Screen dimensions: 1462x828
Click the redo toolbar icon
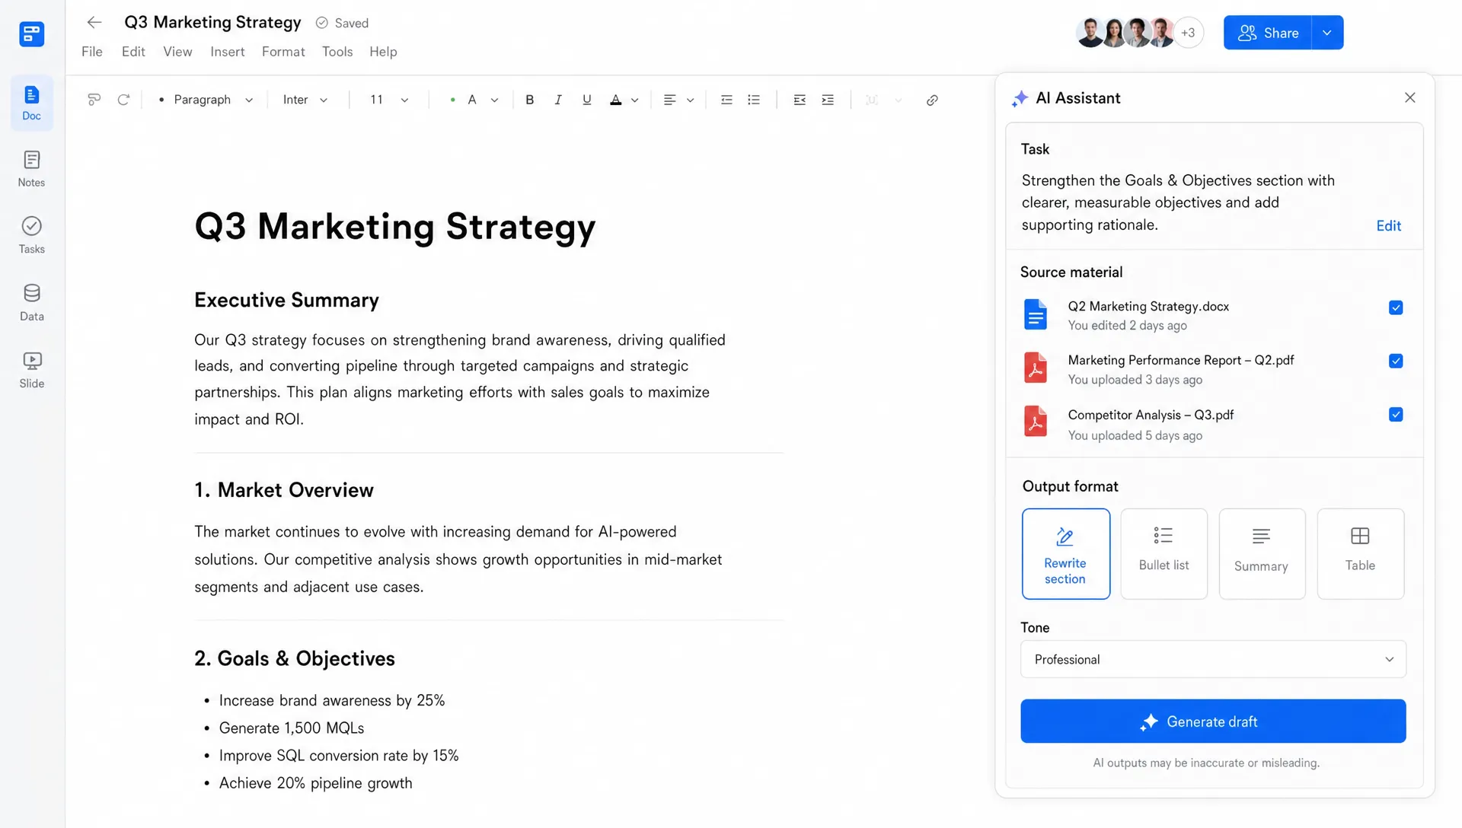click(x=123, y=100)
